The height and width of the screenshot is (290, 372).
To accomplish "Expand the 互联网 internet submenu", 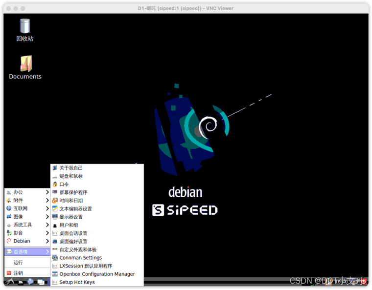I will pos(27,208).
